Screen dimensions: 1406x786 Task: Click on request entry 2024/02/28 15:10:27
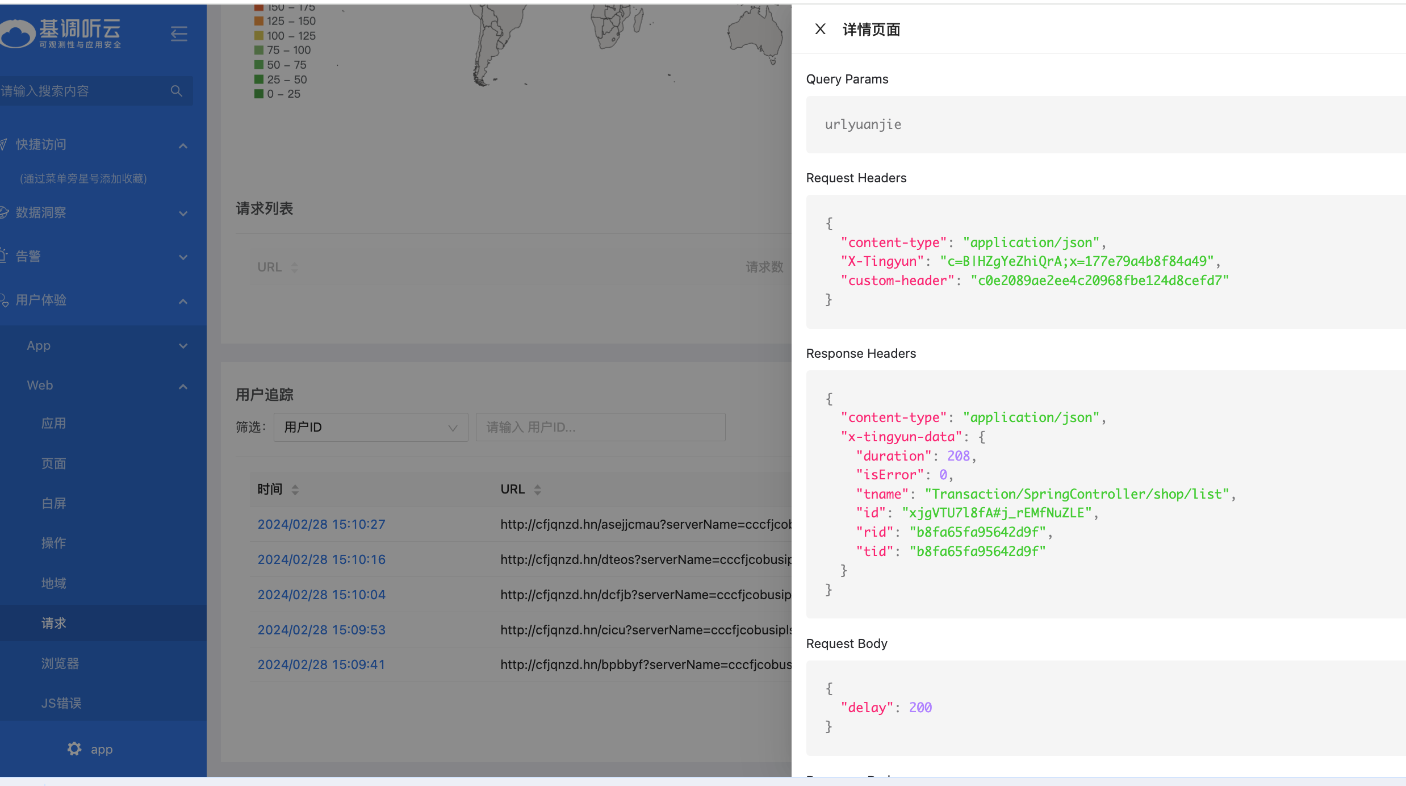tap(321, 524)
